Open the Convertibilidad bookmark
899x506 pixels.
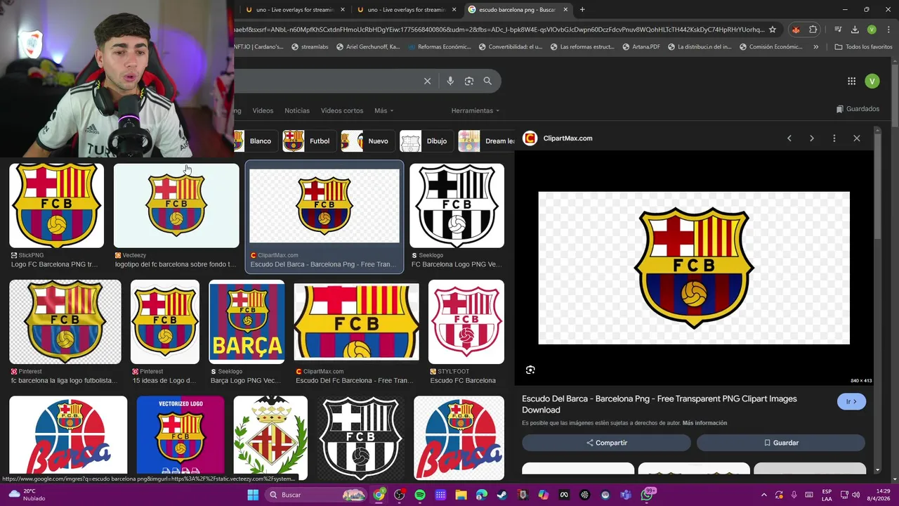(511, 47)
